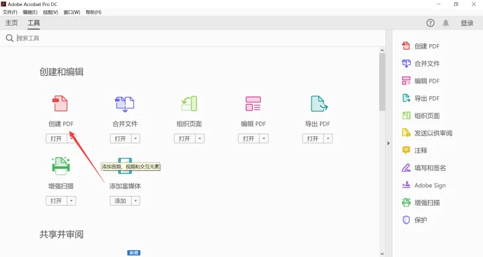Click the 创建 PDF tool icon in main area

(60, 103)
